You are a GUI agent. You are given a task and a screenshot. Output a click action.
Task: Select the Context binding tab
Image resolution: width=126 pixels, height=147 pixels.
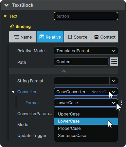[x=105, y=37]
